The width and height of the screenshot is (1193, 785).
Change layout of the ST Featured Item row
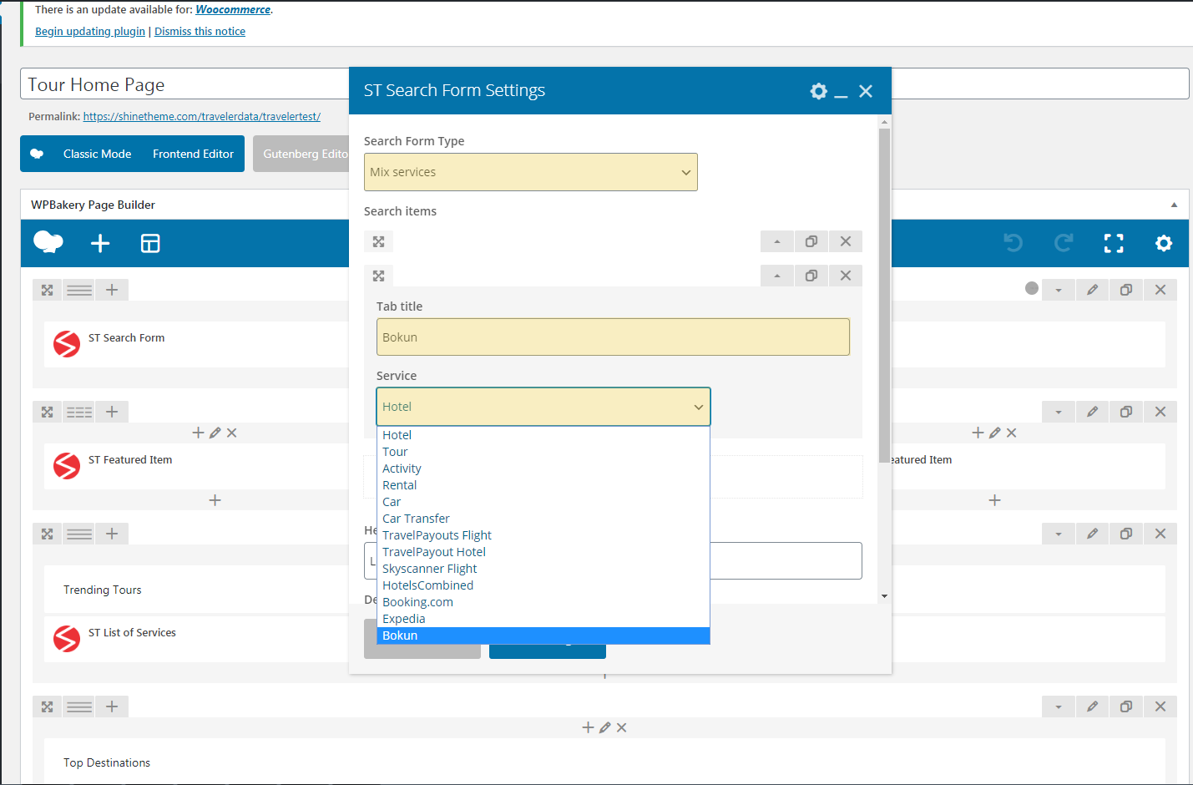79,412
